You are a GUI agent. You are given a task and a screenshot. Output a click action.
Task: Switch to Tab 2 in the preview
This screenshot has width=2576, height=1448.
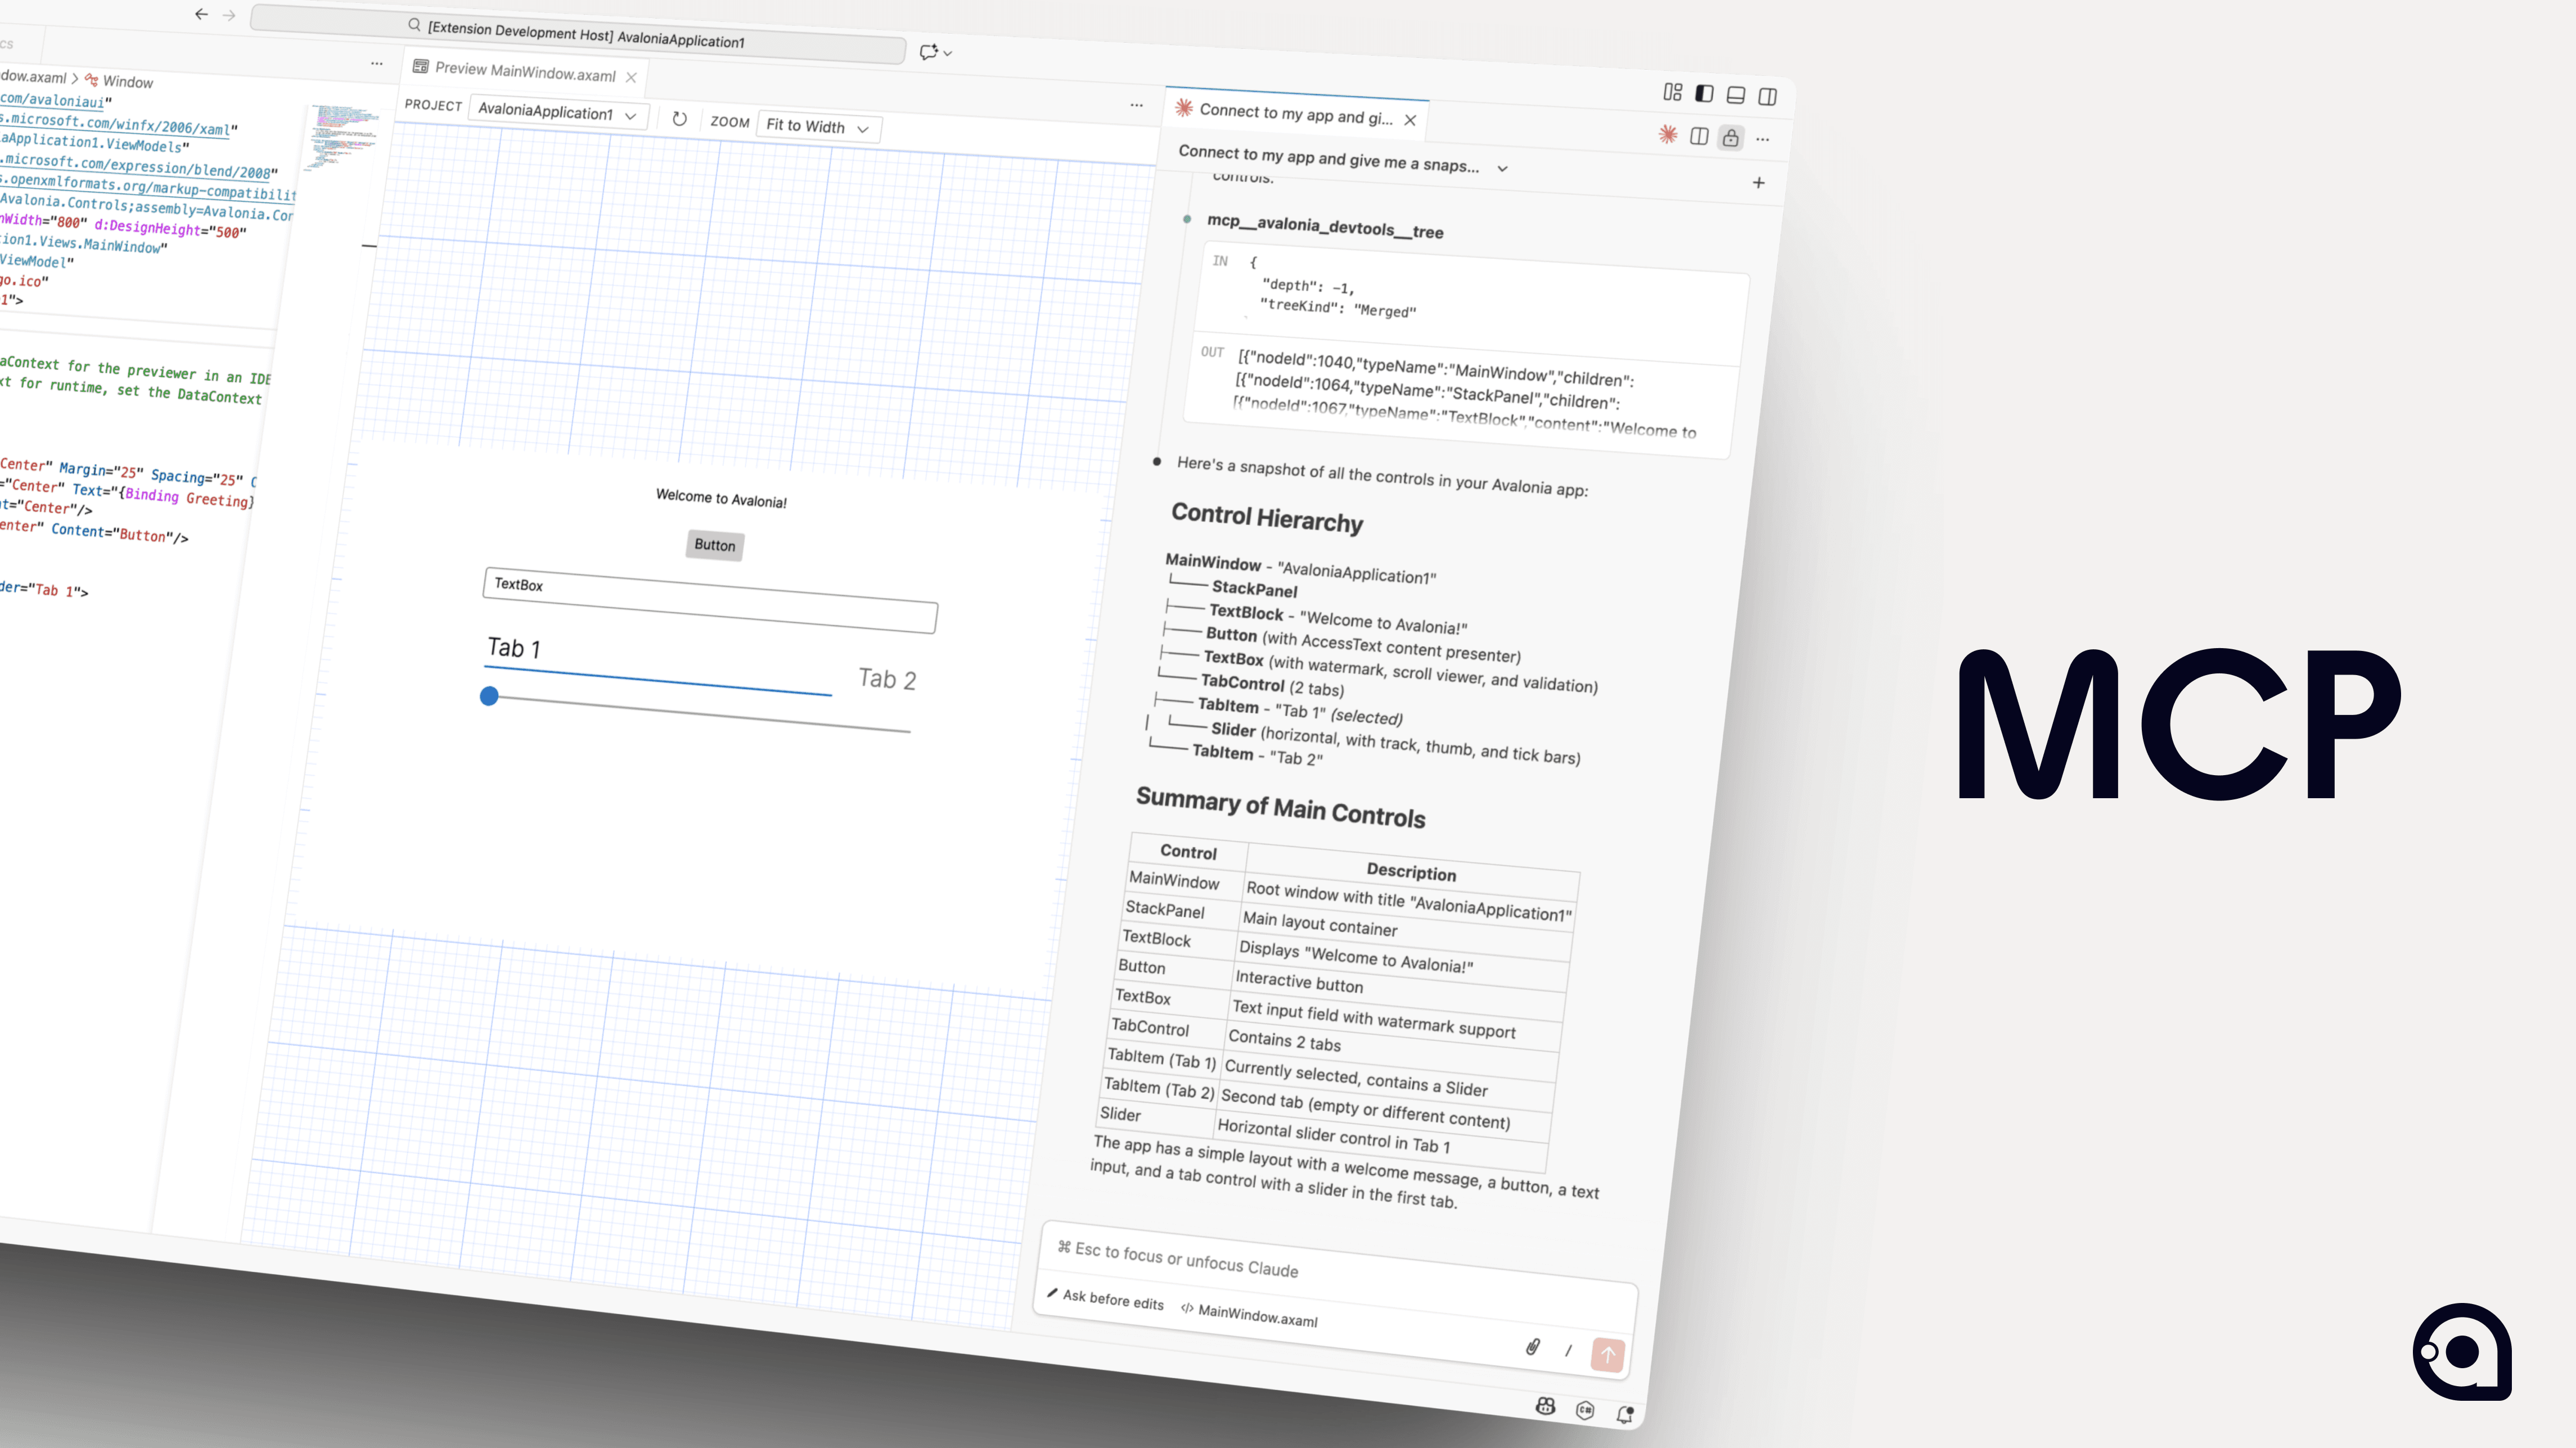(x=887, y=680)
